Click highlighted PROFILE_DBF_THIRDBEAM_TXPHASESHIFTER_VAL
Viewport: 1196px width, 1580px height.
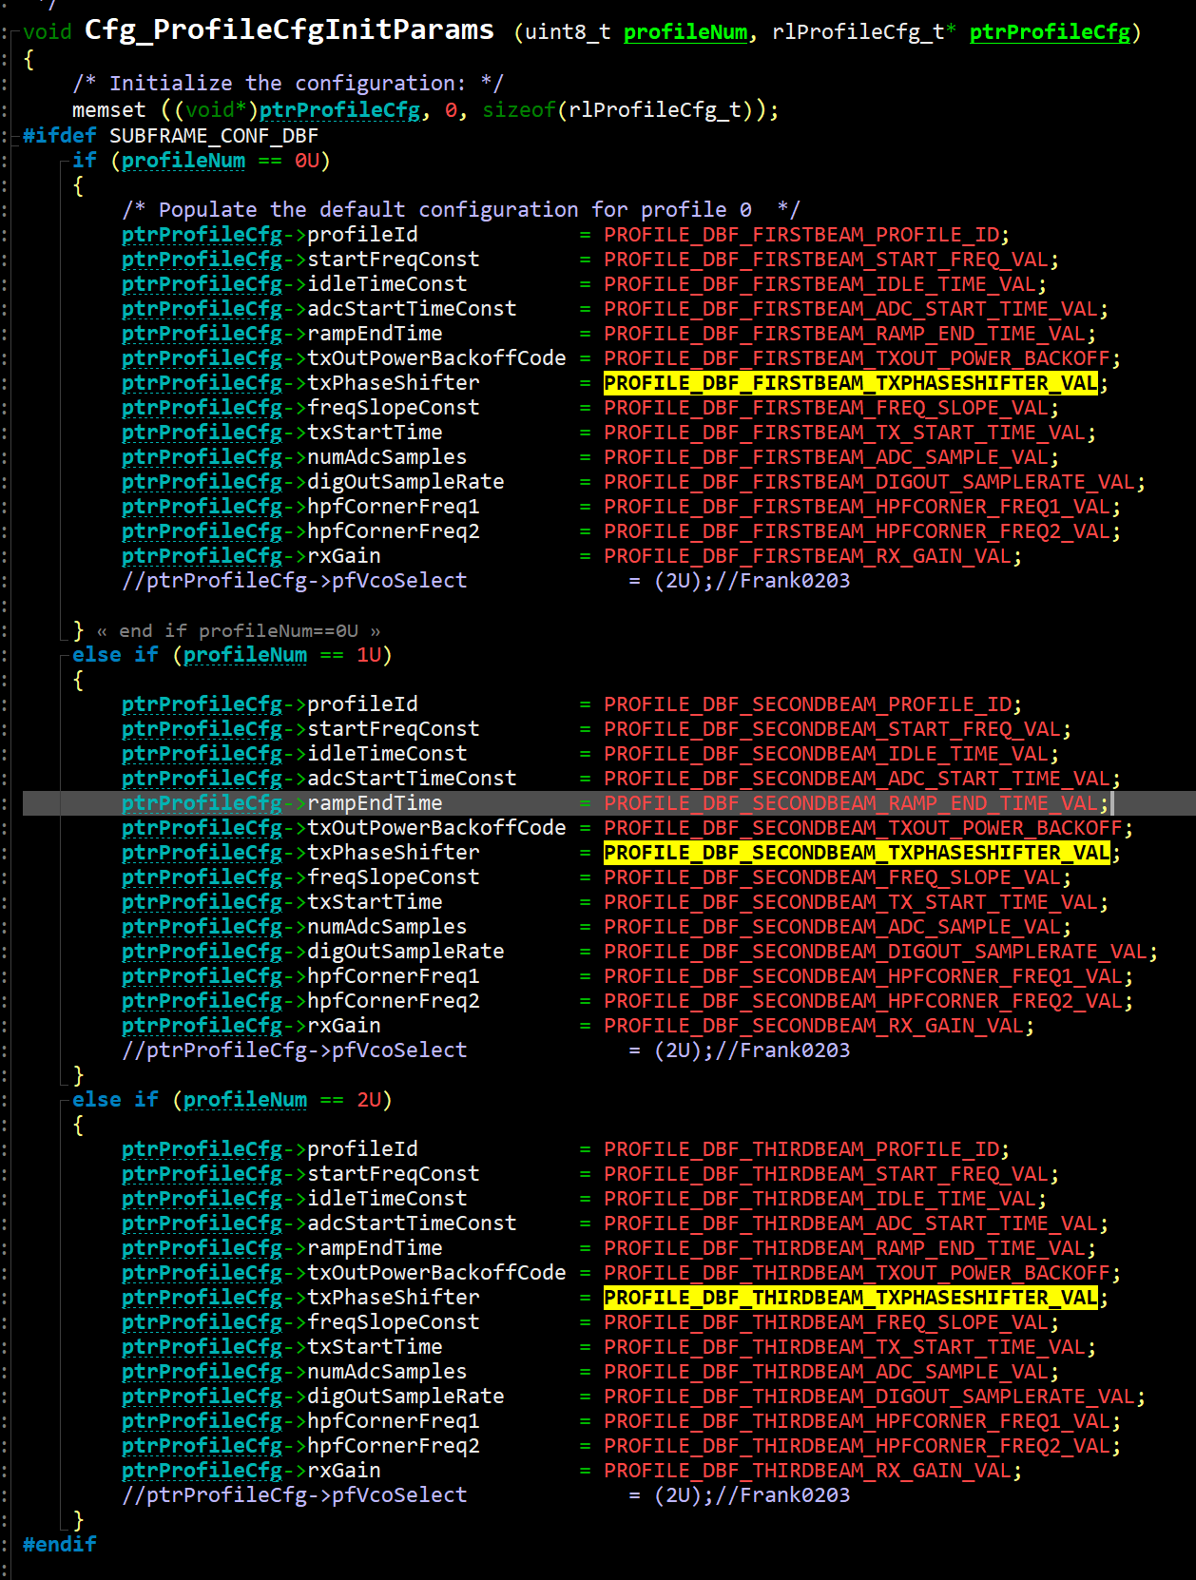click(851, 1298)
